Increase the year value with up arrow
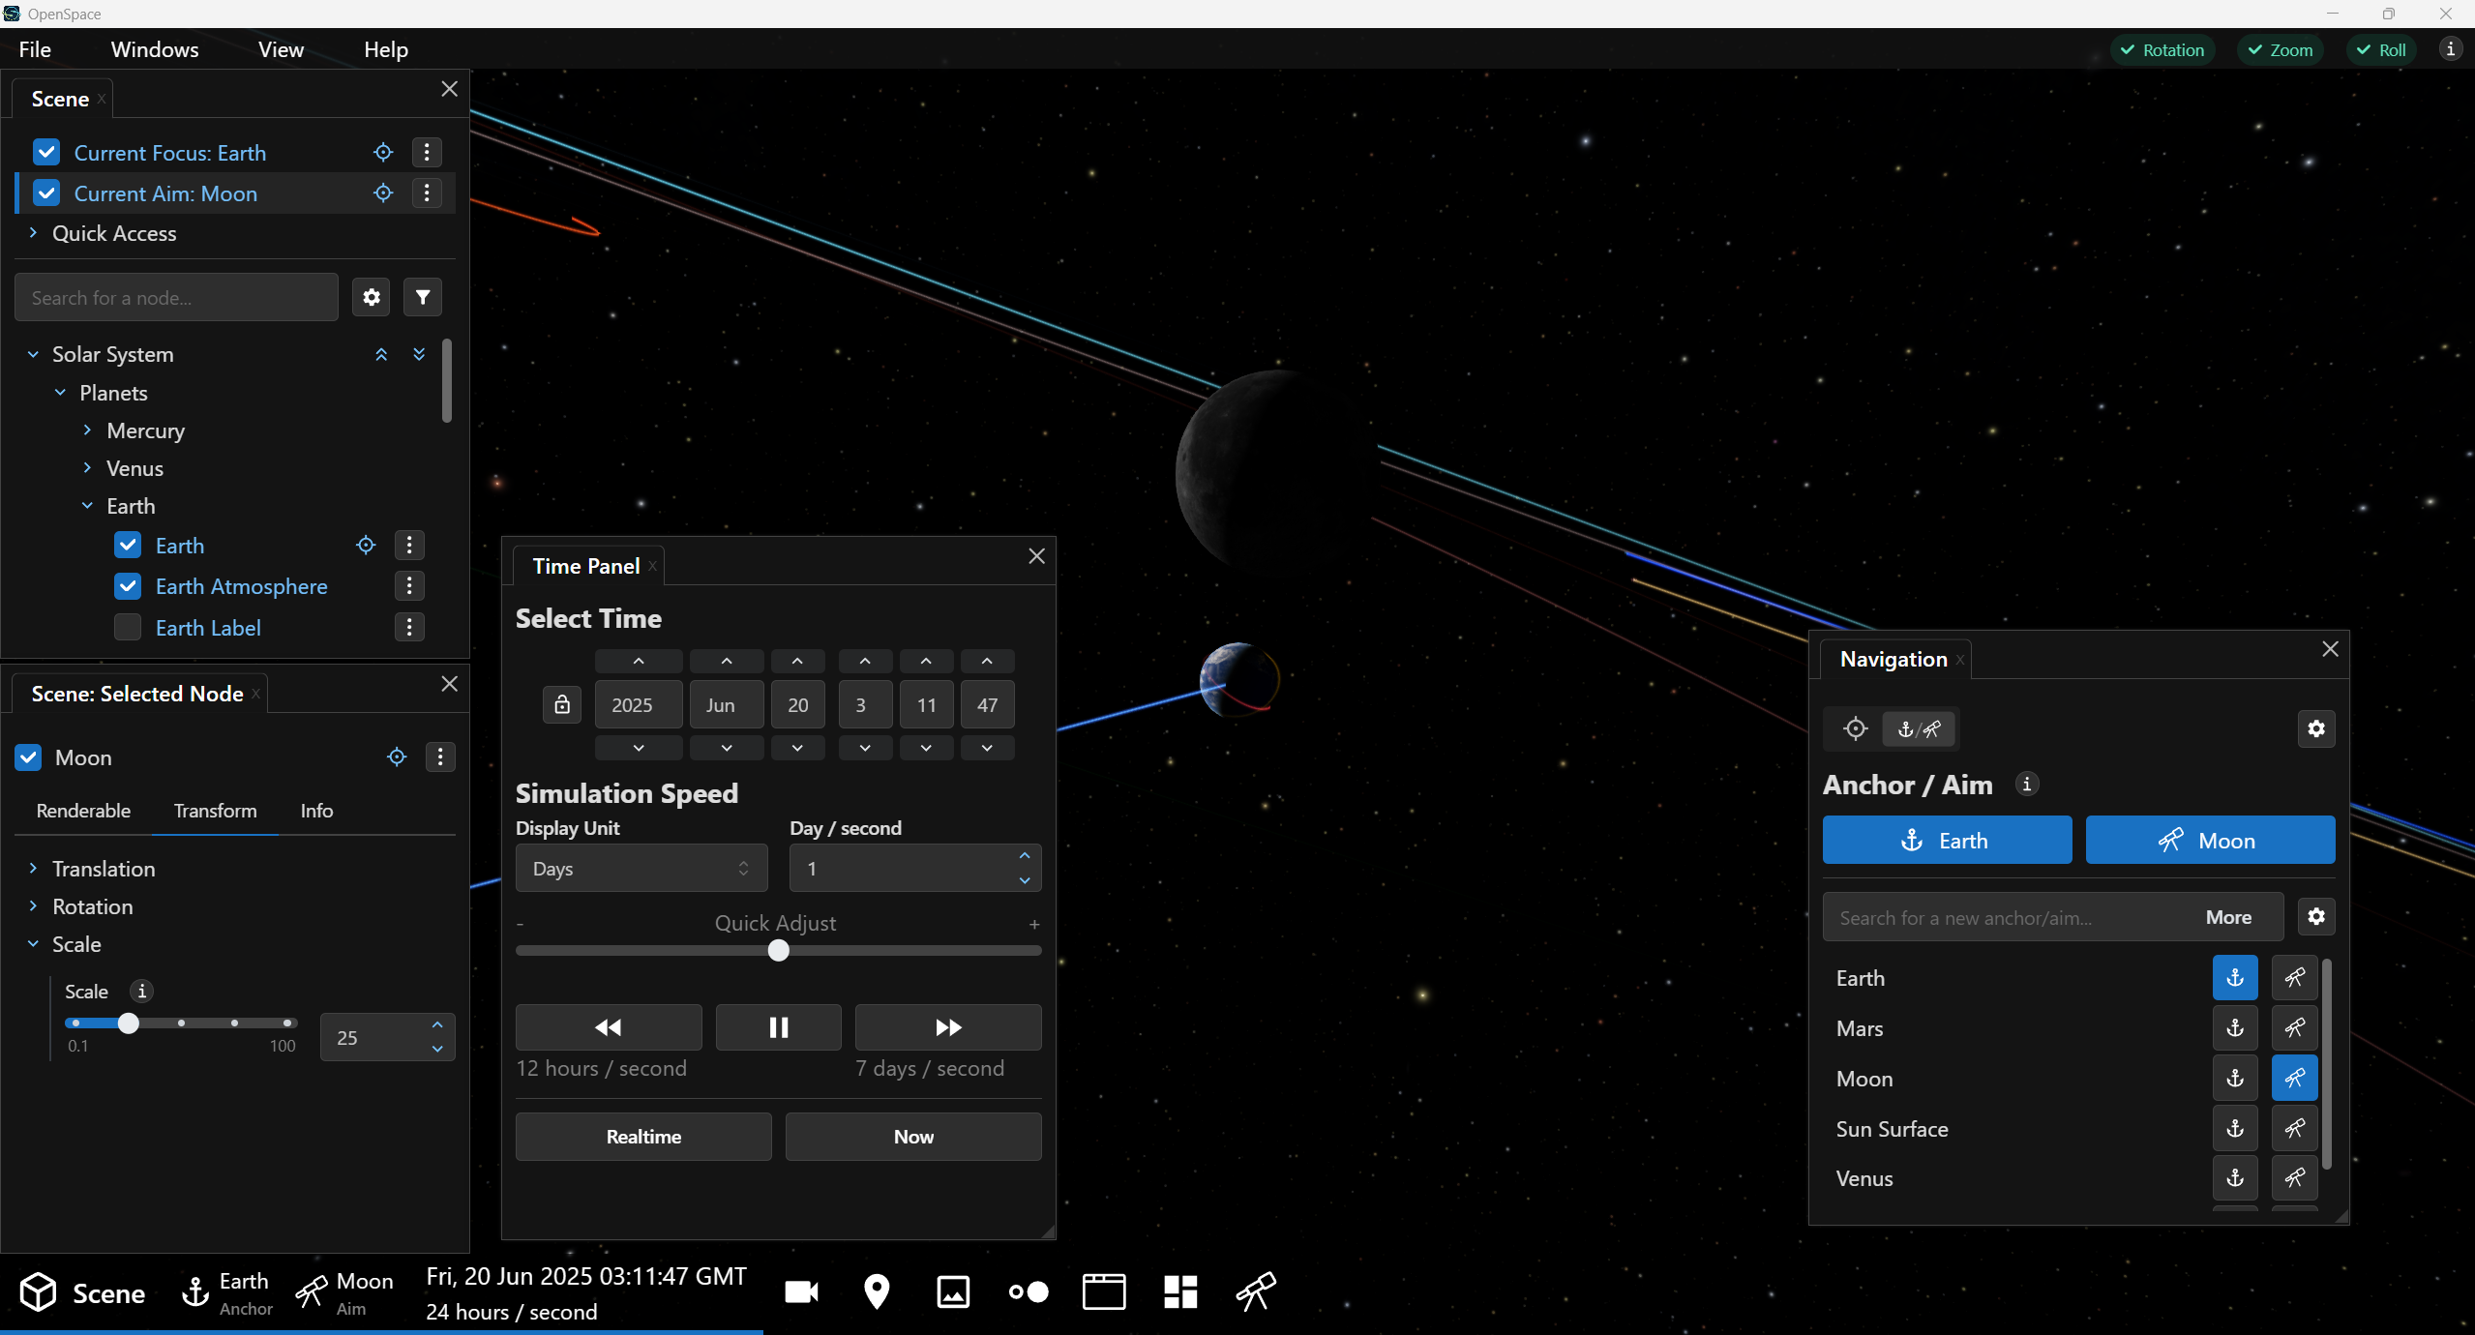The width and height of the screenshot is (2475, 1335). (639, 662)
